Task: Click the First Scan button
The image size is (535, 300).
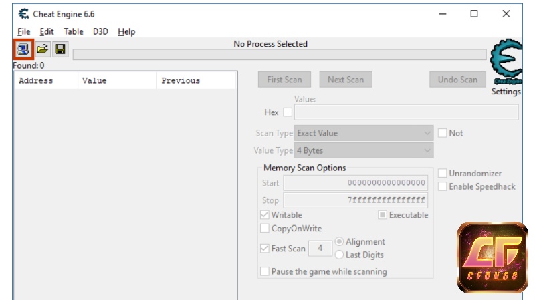Action: pos(284,80)
